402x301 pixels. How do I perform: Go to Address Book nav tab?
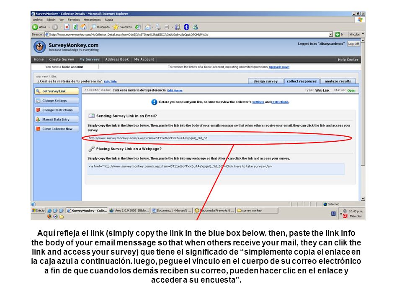(117, 59)
